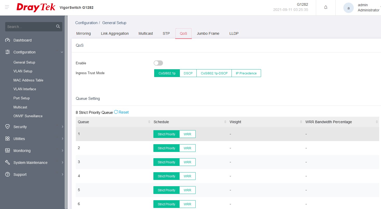Click the System Maintenance wrench icon
Image resolution: width=381 pixels, height=209 pixels.
click(x=8, y=163)
